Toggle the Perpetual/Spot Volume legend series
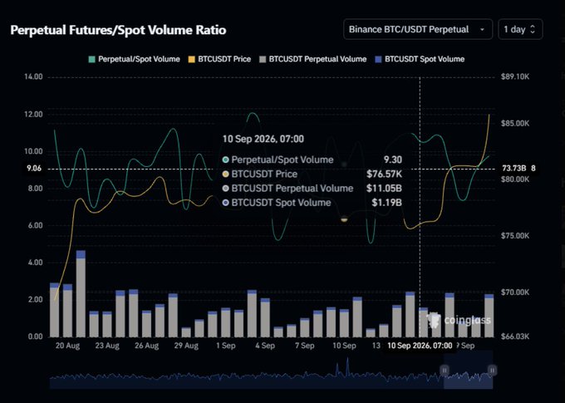Image resolution: width=565 pixels, height=403 pixels. coord(135,59)
